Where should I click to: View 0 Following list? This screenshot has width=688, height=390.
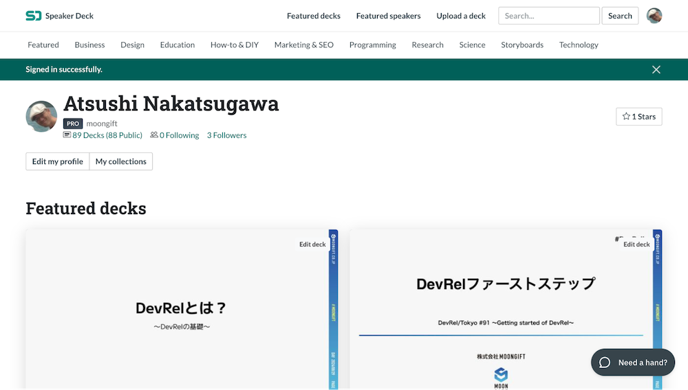179,135
